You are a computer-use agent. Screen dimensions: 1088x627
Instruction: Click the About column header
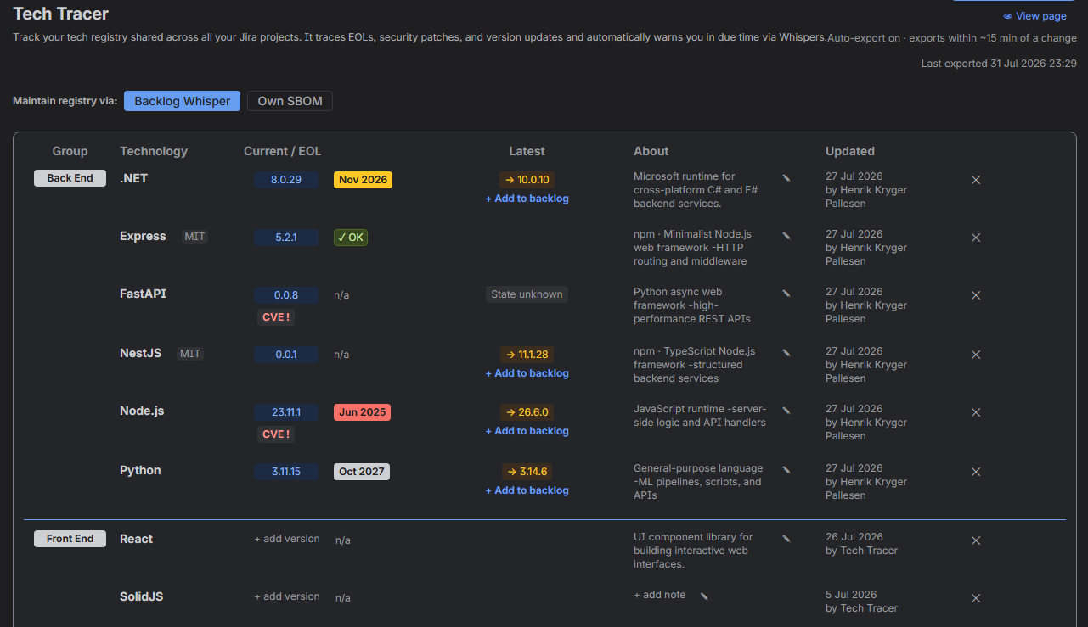pyautogui.click(x=651, y=151)
